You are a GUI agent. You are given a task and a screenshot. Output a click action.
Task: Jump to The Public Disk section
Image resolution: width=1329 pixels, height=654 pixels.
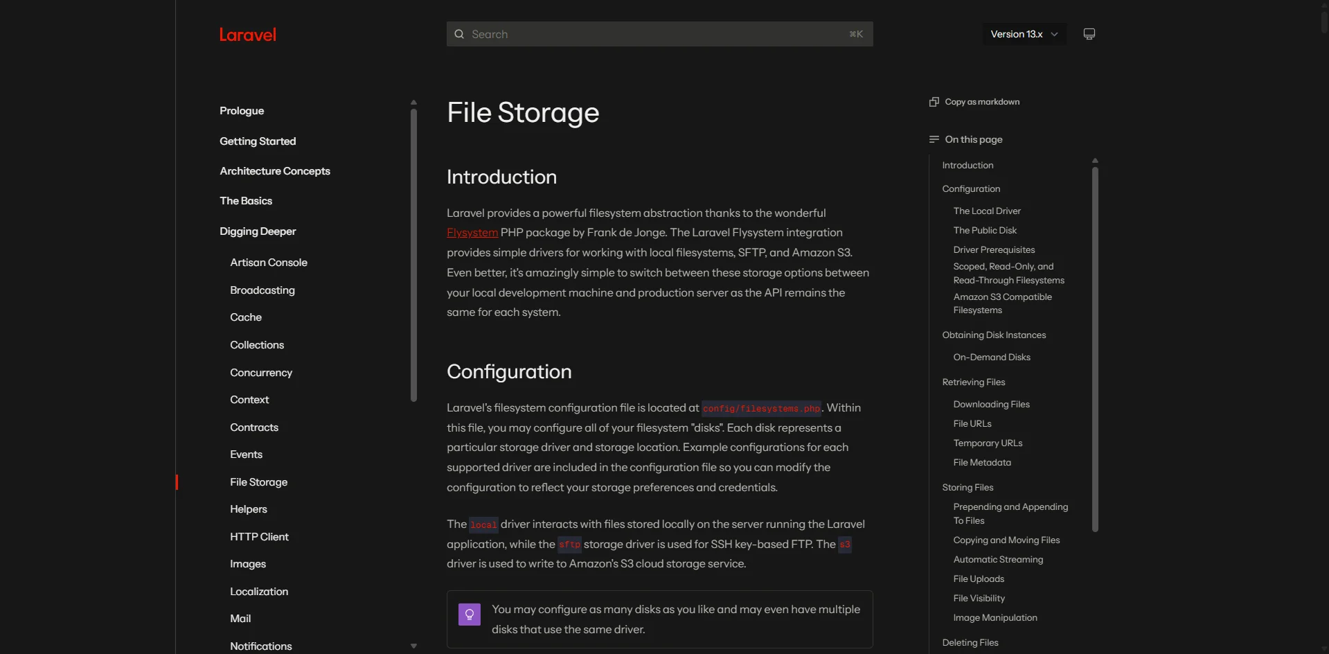click(985, 231)
